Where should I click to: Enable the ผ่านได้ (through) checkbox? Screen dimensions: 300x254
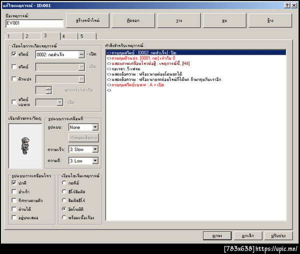pyautogui.click(x=14, y=209)
